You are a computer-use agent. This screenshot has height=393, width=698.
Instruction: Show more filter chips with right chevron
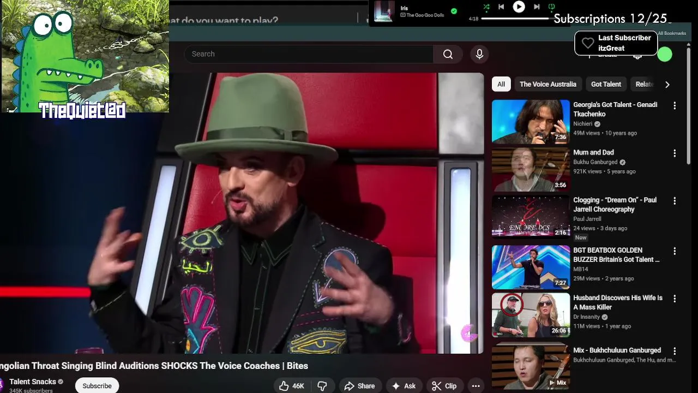point(667,85)
